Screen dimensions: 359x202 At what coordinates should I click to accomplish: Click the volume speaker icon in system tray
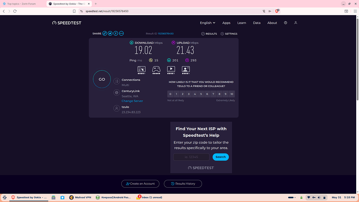[319, 197]
